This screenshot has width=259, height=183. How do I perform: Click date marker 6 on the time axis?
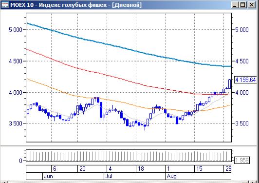[55, 169]
